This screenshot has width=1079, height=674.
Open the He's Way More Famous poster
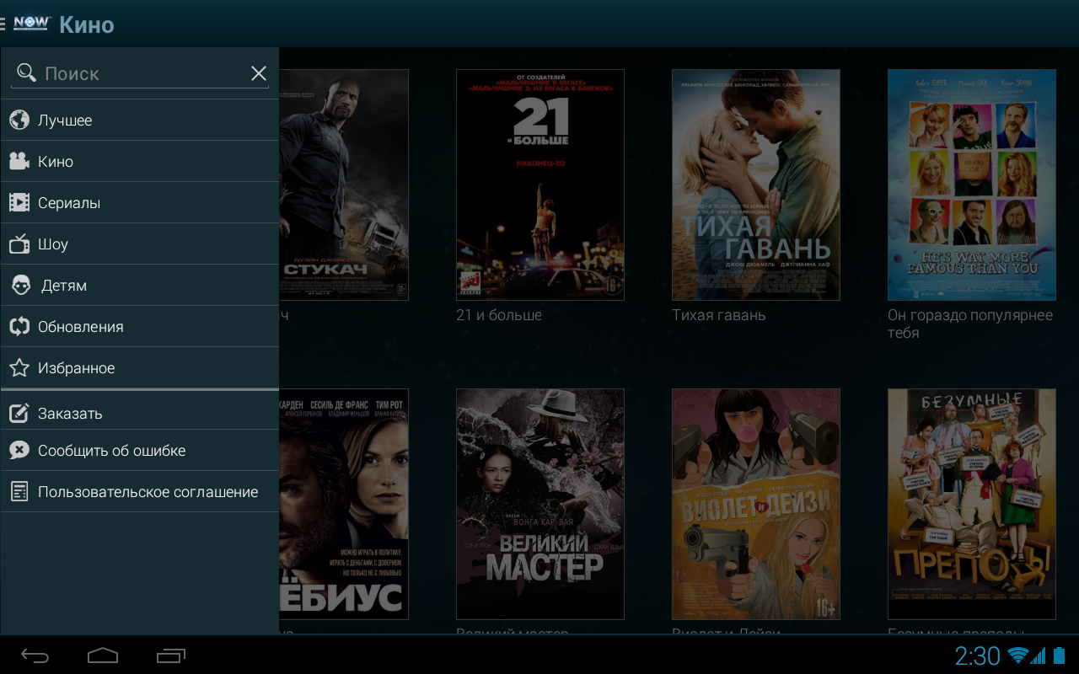[x=972, y=185]
